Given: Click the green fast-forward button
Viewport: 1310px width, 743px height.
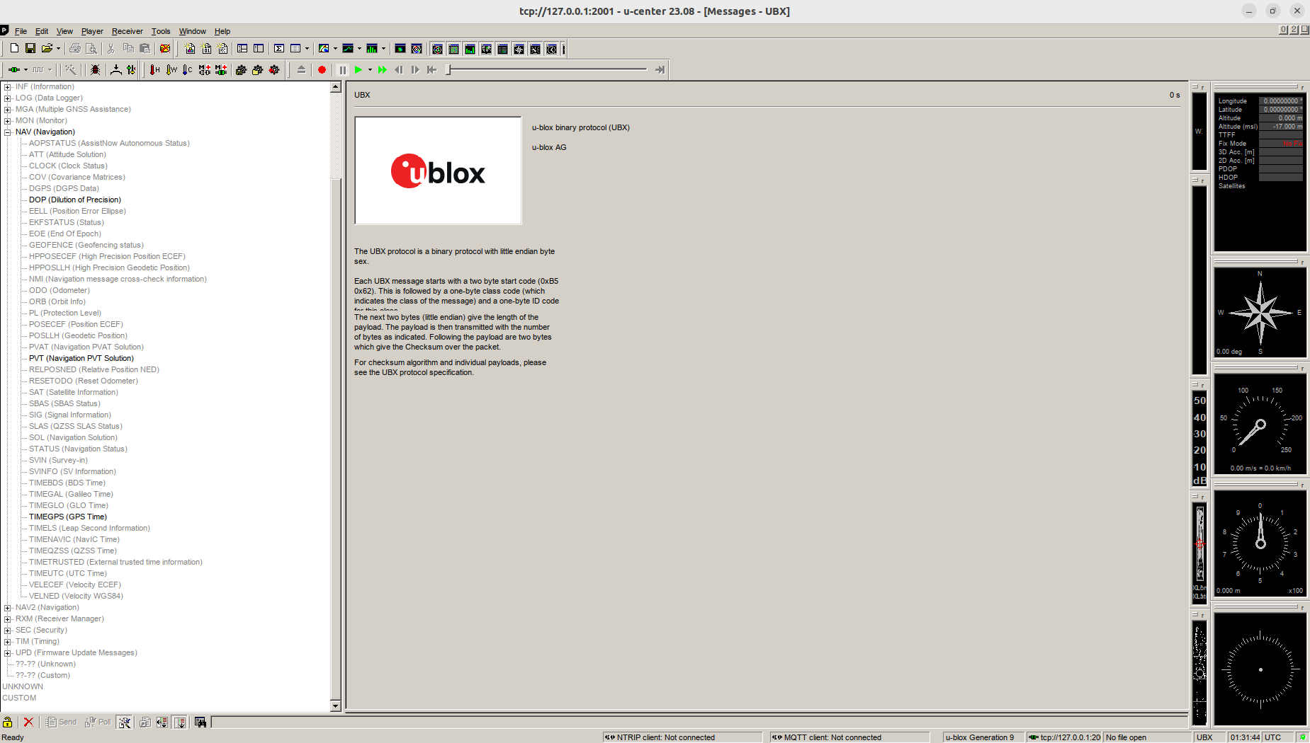Looking at the screenshot, I should (383, 69).
